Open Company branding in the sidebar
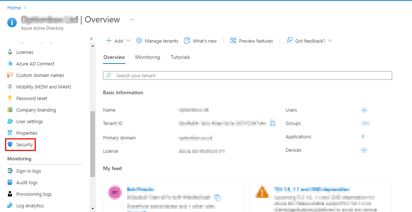The height and width of the screenshot is (212, 412). [x=36, y=110]
